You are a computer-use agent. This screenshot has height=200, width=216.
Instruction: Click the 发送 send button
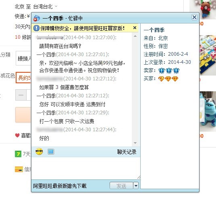pyautogui.click(x=121, y=185)
